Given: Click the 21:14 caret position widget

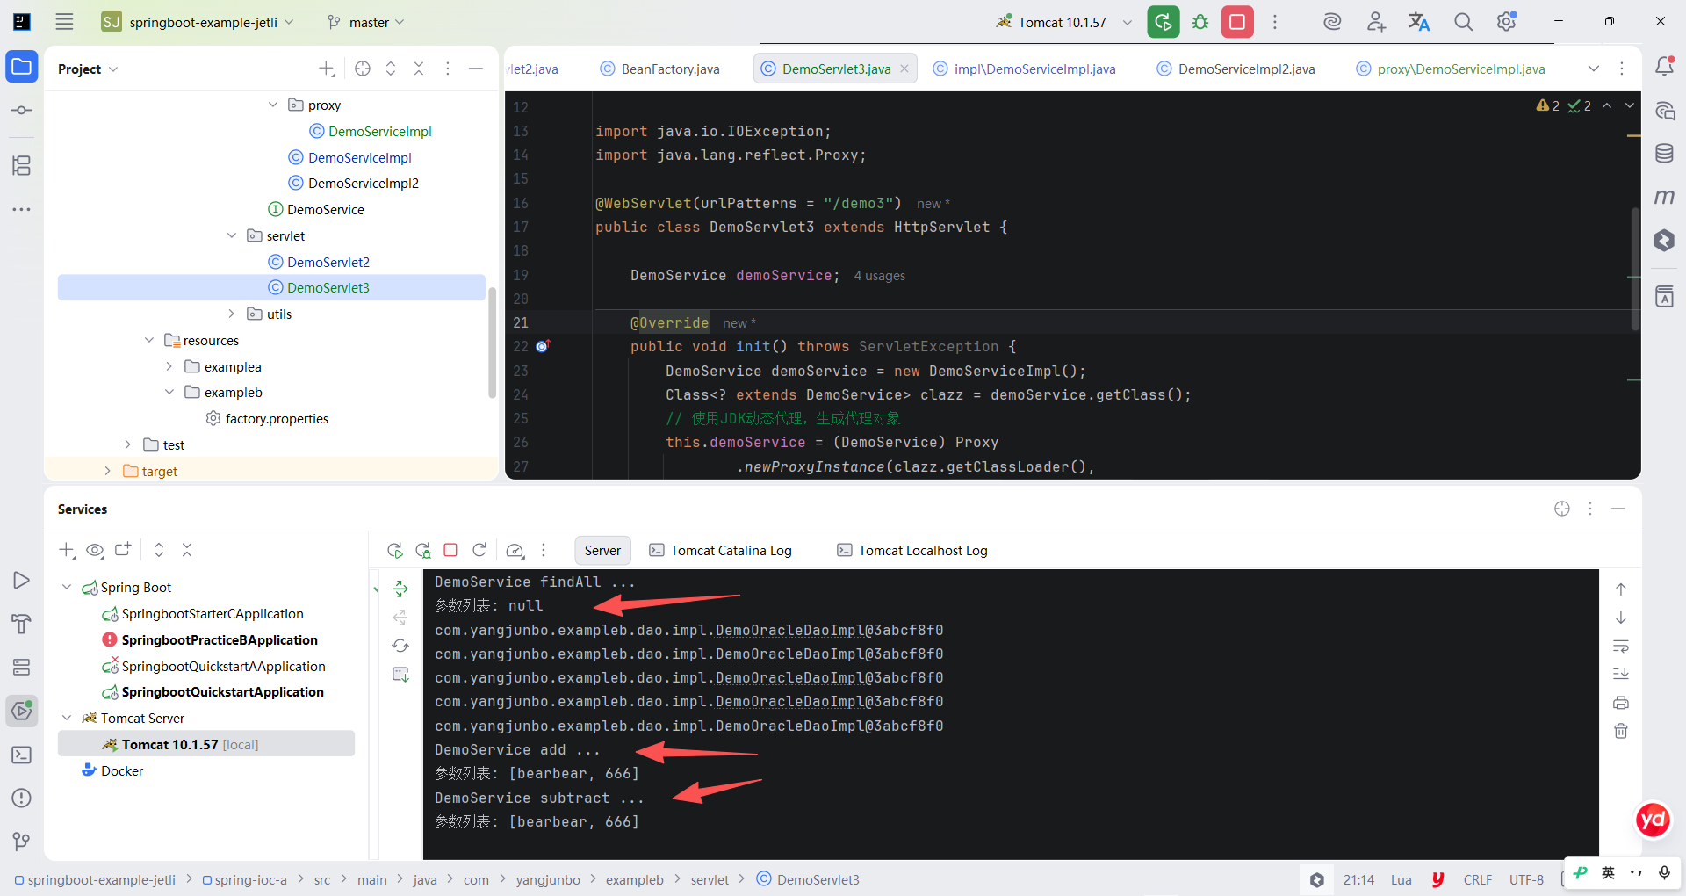Looking at the screenshot, I should click(x=1358, y=879).
